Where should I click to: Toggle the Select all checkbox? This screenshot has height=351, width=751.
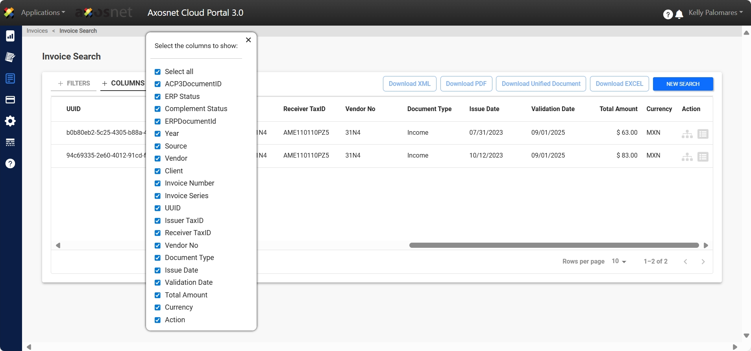[157, 72]
